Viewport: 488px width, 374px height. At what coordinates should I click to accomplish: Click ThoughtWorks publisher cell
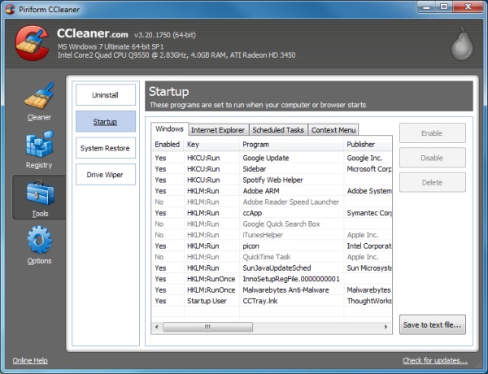click(369, 301)
